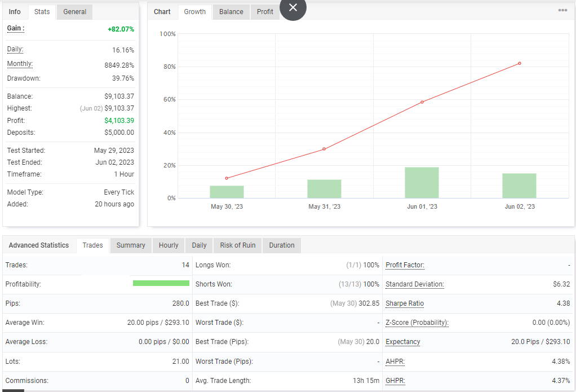Click the $9,103.37 Balance value
Viewport: 576px width, 392px height.
click(119, 96)
